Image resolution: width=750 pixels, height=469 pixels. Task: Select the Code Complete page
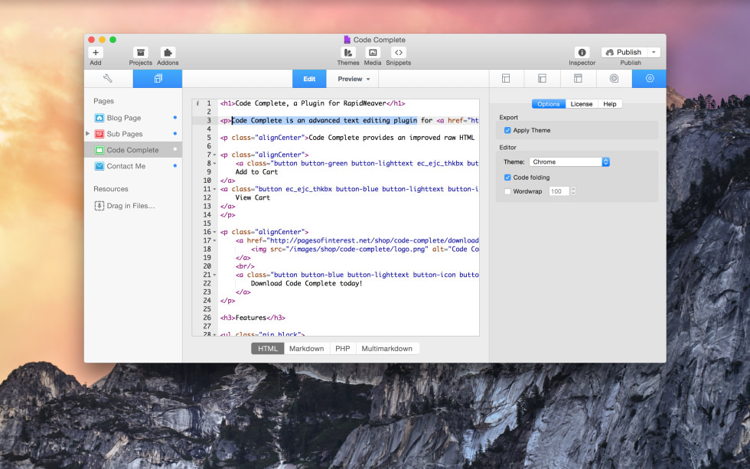click(133, 150)
